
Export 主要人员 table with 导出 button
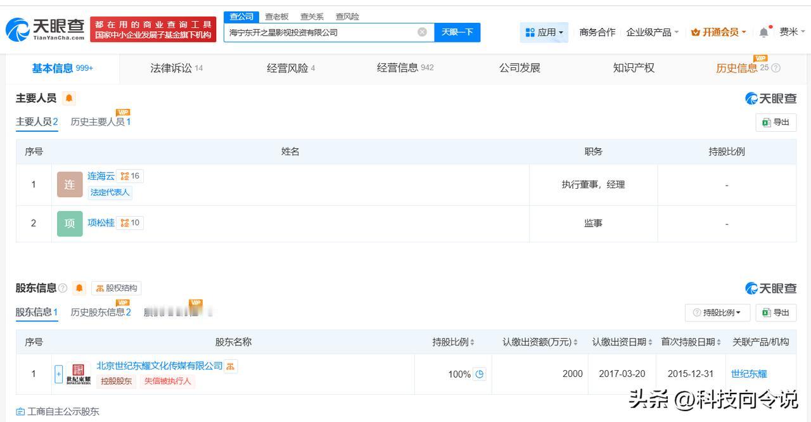click(776, 122)
